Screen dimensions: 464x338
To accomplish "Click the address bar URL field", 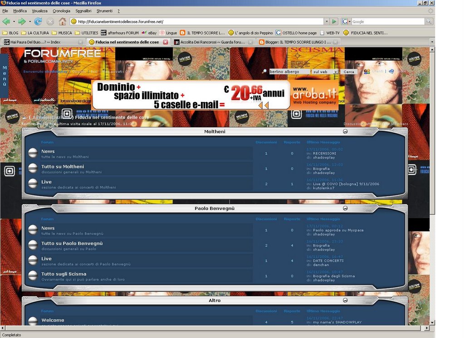I will [197, 22].
